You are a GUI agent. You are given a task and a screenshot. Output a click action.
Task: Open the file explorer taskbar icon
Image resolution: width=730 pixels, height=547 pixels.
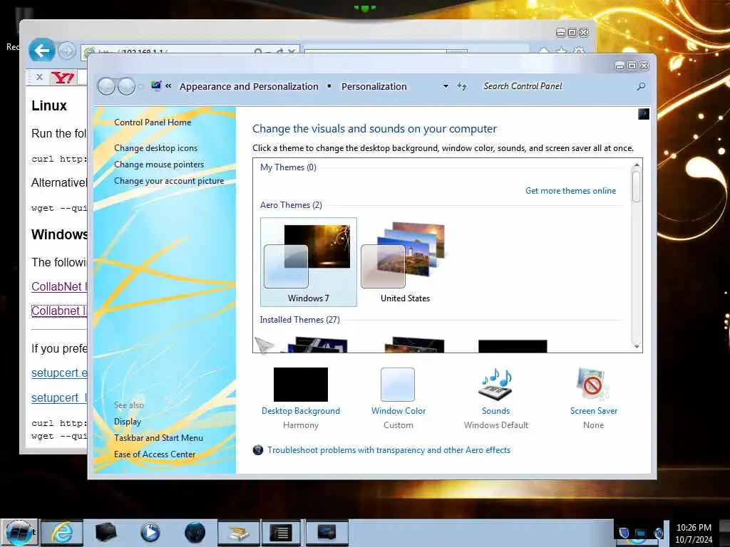(x=238, y=533)
